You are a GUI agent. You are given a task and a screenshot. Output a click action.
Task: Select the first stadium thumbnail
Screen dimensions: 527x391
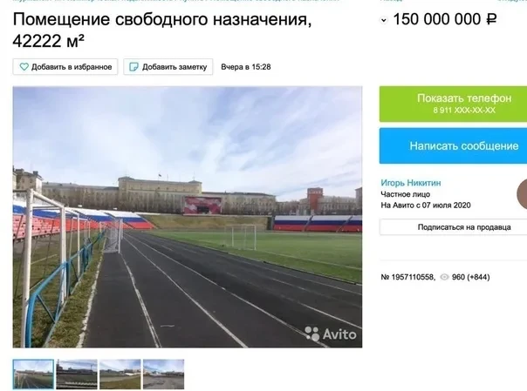33,374
